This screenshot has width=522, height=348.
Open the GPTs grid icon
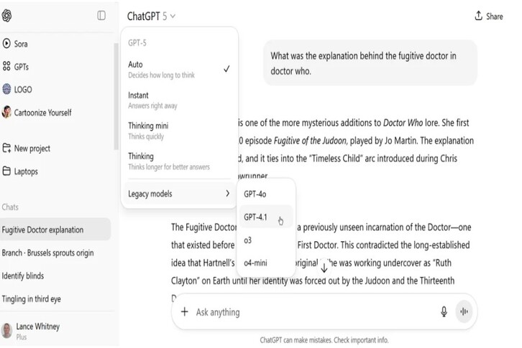[x=6, y=66]
